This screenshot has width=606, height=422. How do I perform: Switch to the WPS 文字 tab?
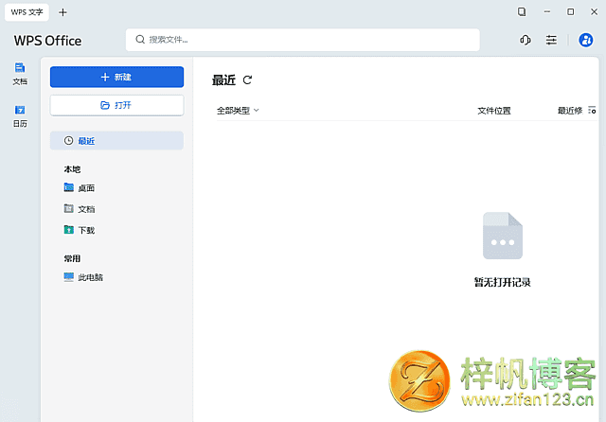[x=27, y=12]
